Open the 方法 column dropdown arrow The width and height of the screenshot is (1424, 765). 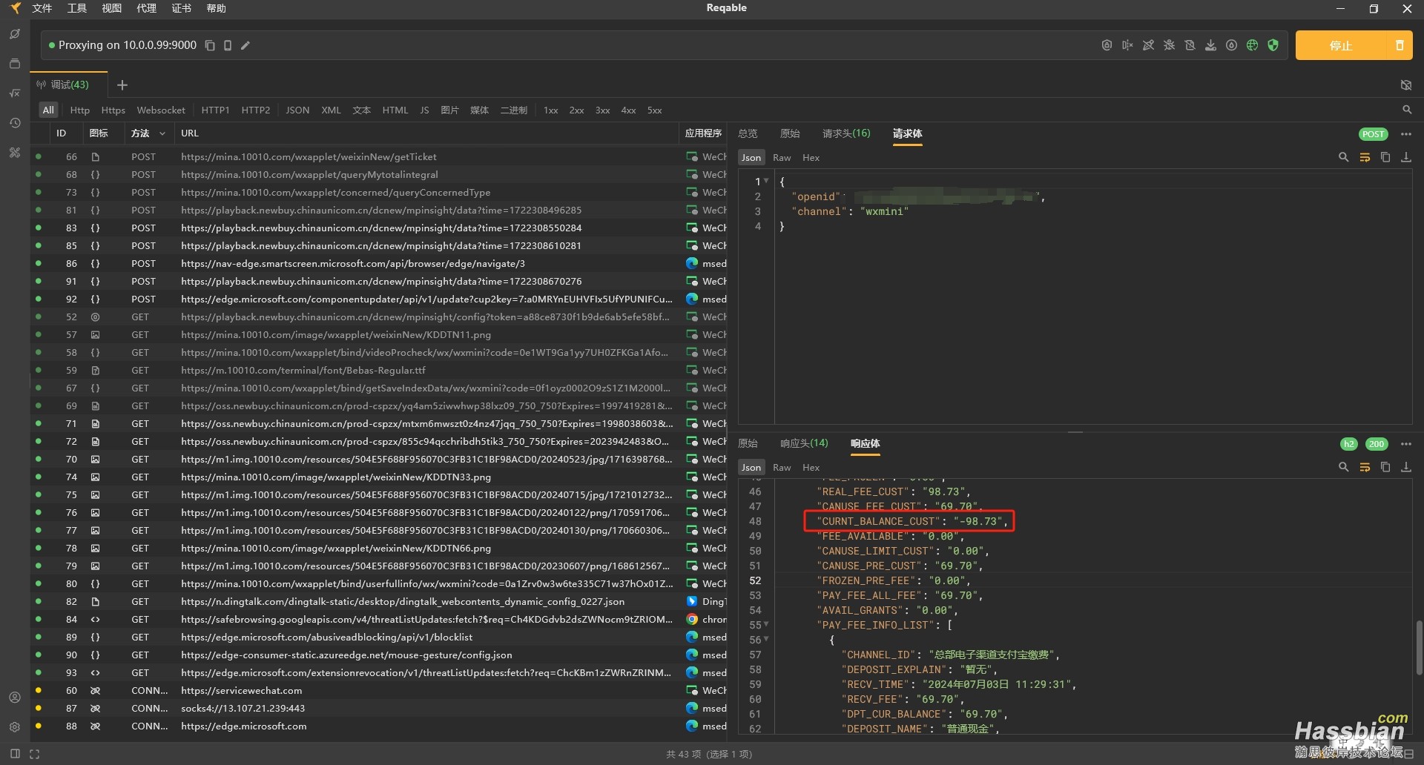162,133
